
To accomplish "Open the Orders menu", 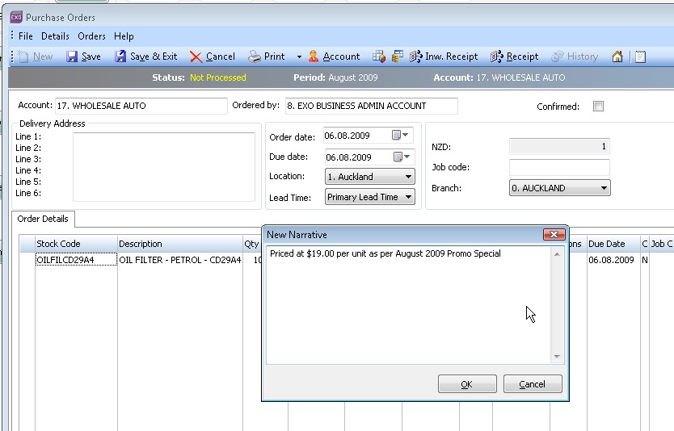I will click(91, 36).
